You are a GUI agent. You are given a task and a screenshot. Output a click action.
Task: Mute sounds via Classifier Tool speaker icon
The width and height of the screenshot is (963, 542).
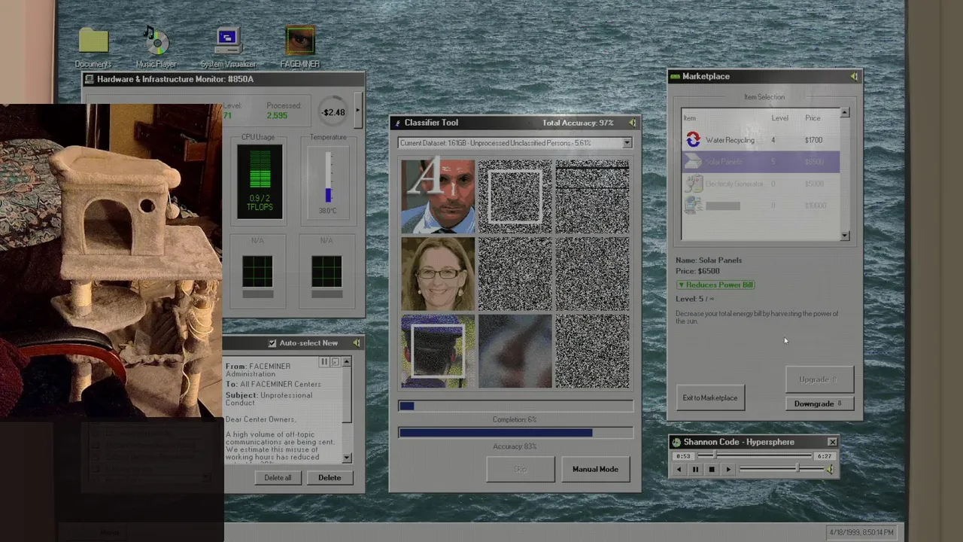632,123
